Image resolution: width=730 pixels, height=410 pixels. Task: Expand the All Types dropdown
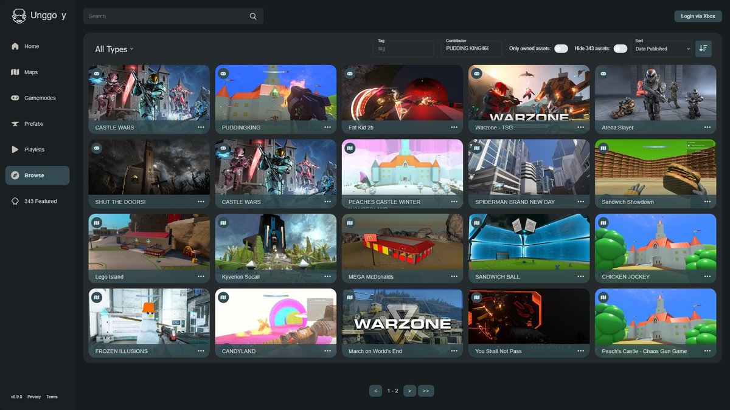(114, 49)
